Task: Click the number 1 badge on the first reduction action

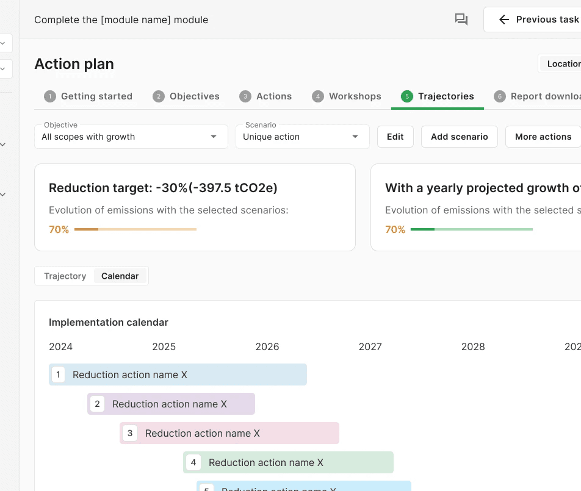Action: [x=59, y=375]
